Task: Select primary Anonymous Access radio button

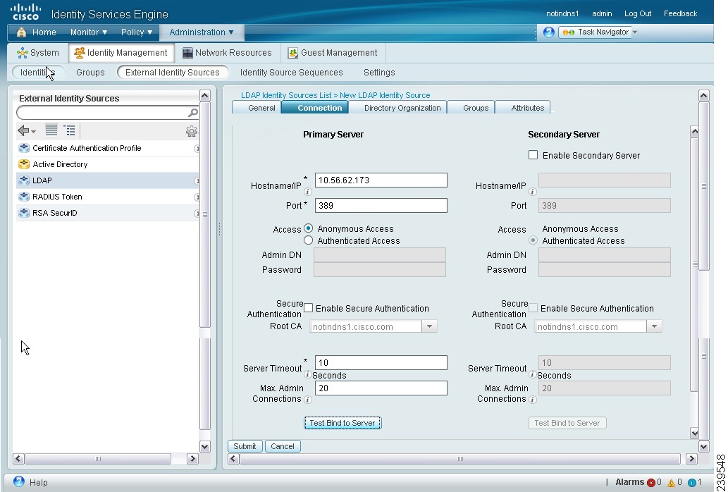Action: pyautogui.click(x=308, y=228)
